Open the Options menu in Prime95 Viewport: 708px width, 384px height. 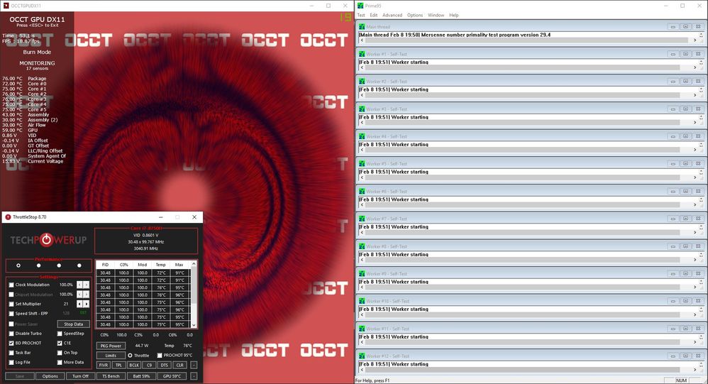click(415, 15)
